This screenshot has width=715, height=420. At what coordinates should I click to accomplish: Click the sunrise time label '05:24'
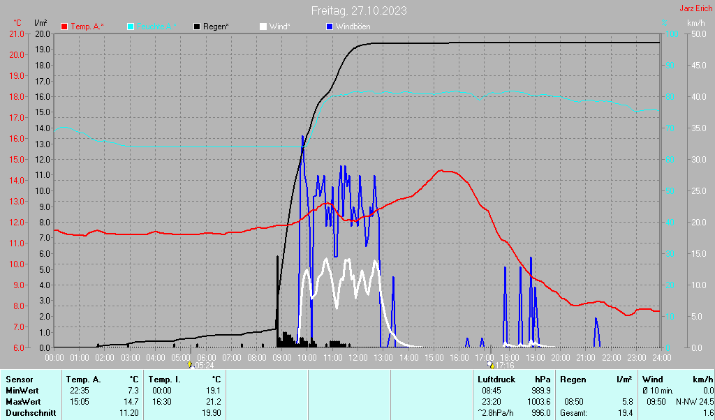[x=205, y=366]
